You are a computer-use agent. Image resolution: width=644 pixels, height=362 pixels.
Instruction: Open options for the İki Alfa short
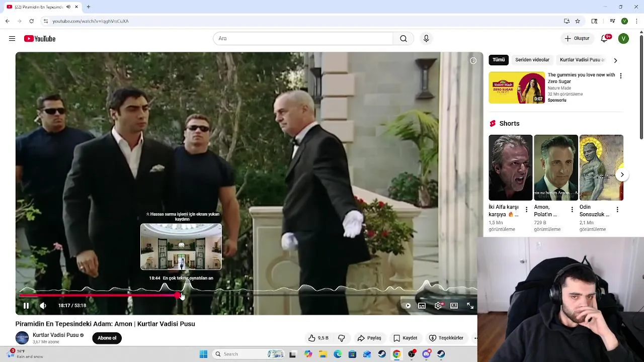(527, 209)
